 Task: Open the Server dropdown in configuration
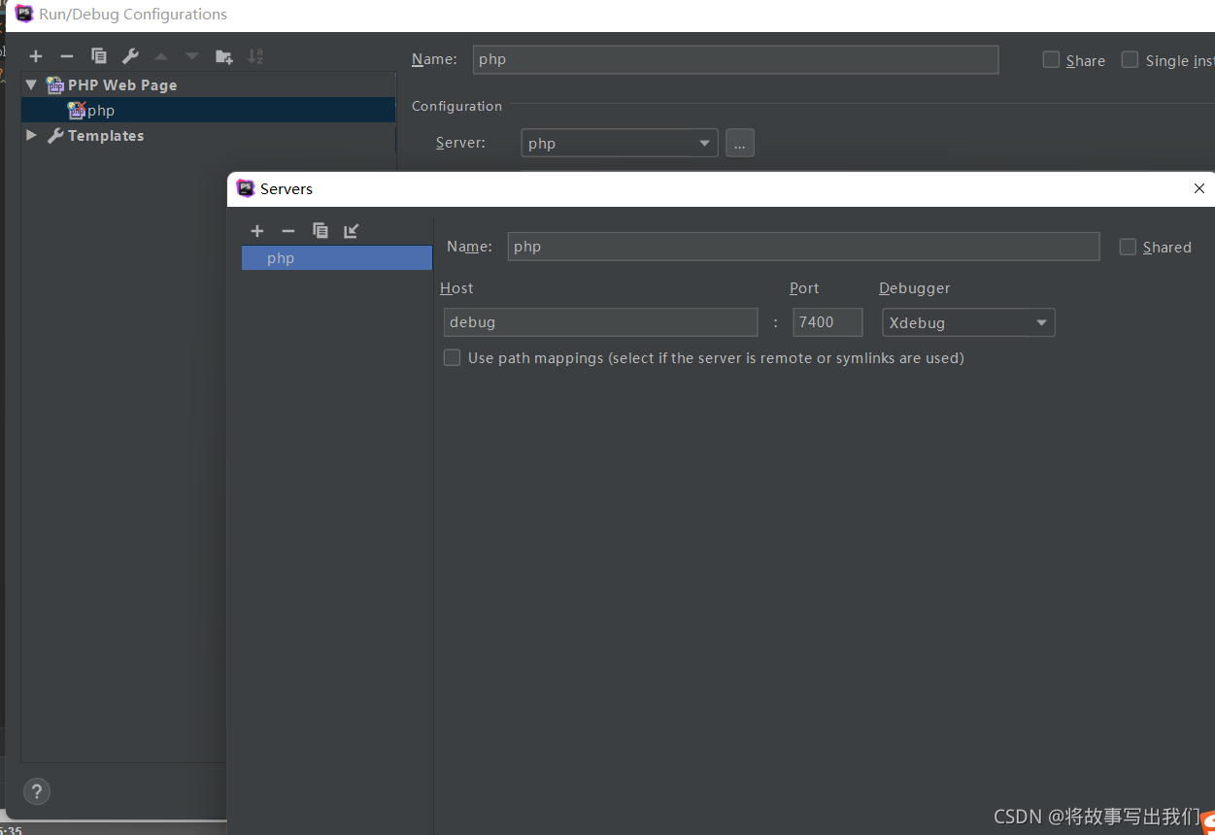coord(620,143)
